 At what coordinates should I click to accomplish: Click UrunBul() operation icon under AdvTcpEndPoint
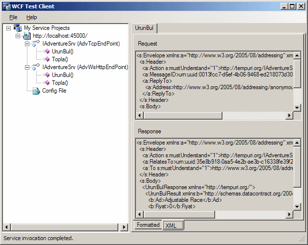pyautogui.click(x=46, y=51)
